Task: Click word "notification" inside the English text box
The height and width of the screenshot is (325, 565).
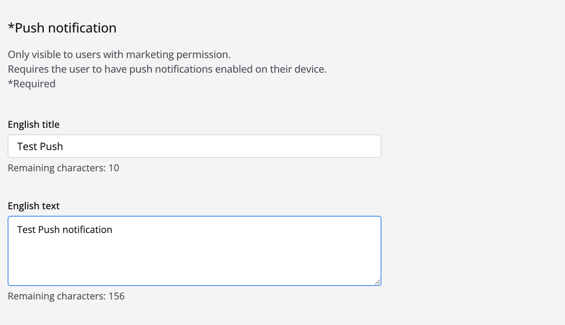Action: pyautogui.click(x=87, y=230)
